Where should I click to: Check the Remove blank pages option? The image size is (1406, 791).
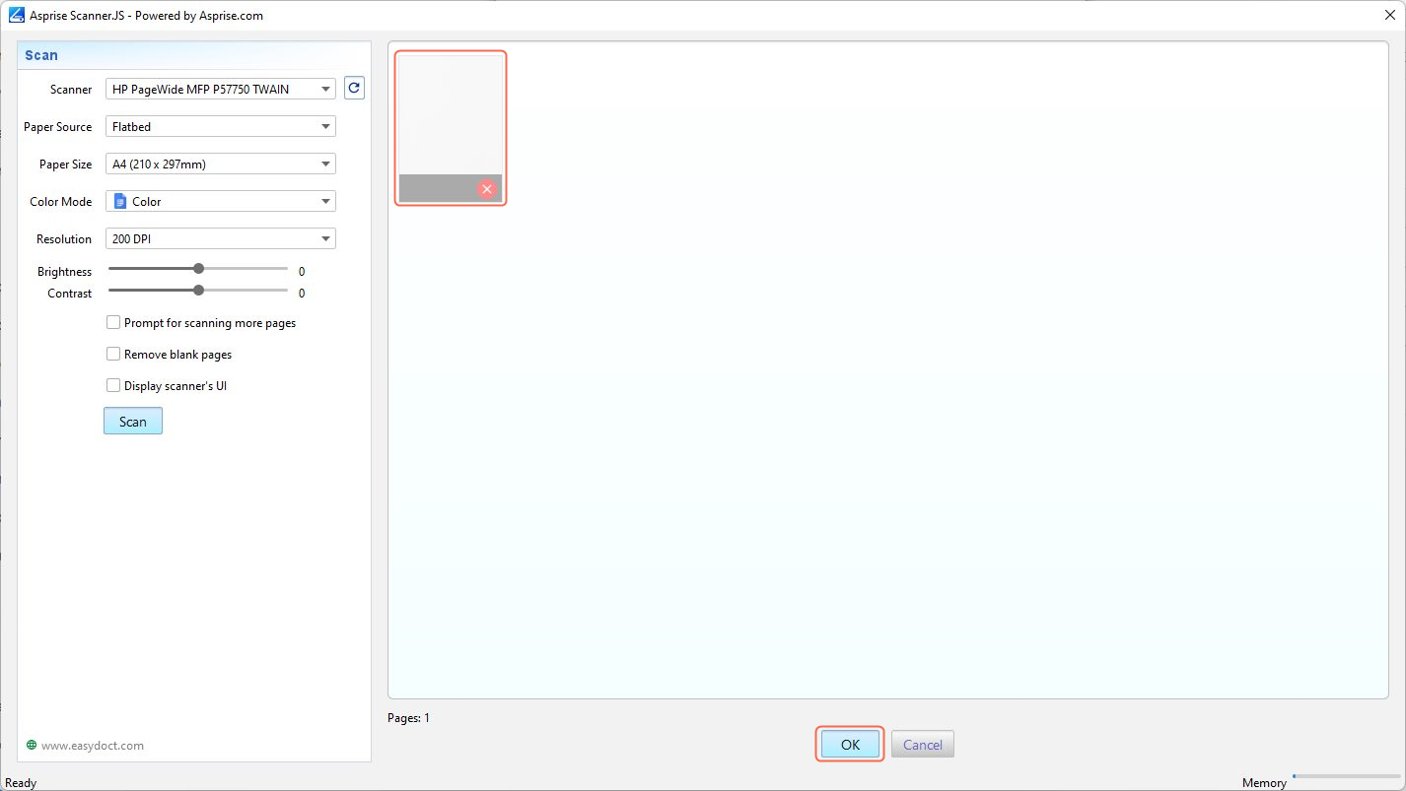click(113, 355)
